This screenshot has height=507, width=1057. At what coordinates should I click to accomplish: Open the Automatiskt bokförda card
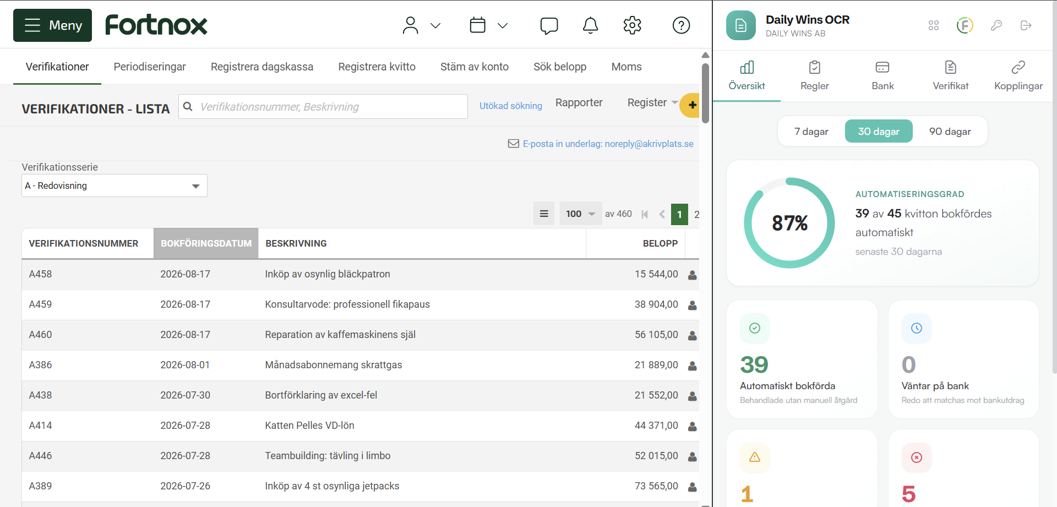tap(802, 359)
